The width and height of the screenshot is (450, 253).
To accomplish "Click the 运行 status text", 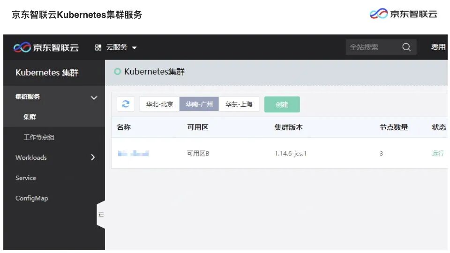I will click(438, 154).
